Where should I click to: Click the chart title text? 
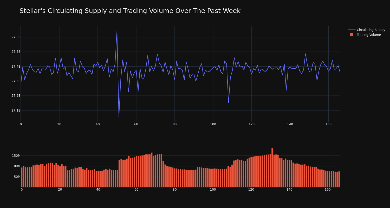tap(130, 11)
